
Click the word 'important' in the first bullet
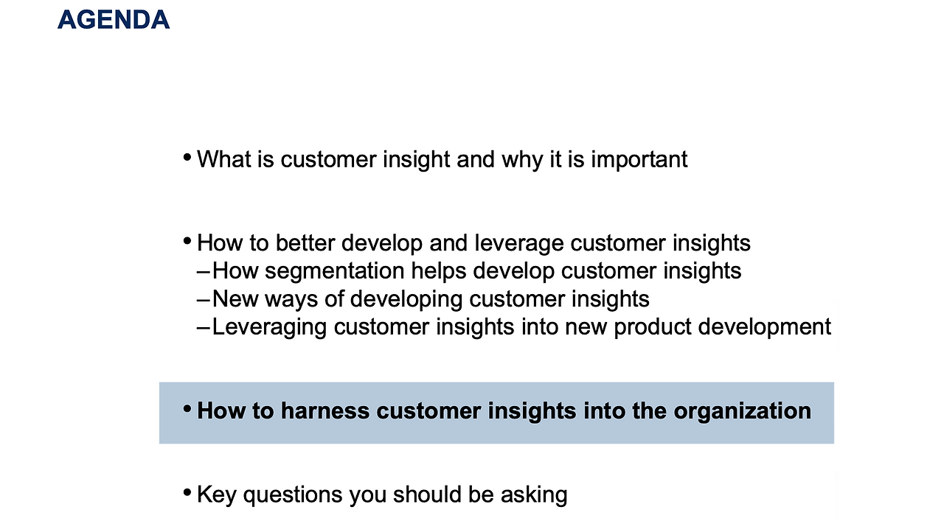(639, 160)
